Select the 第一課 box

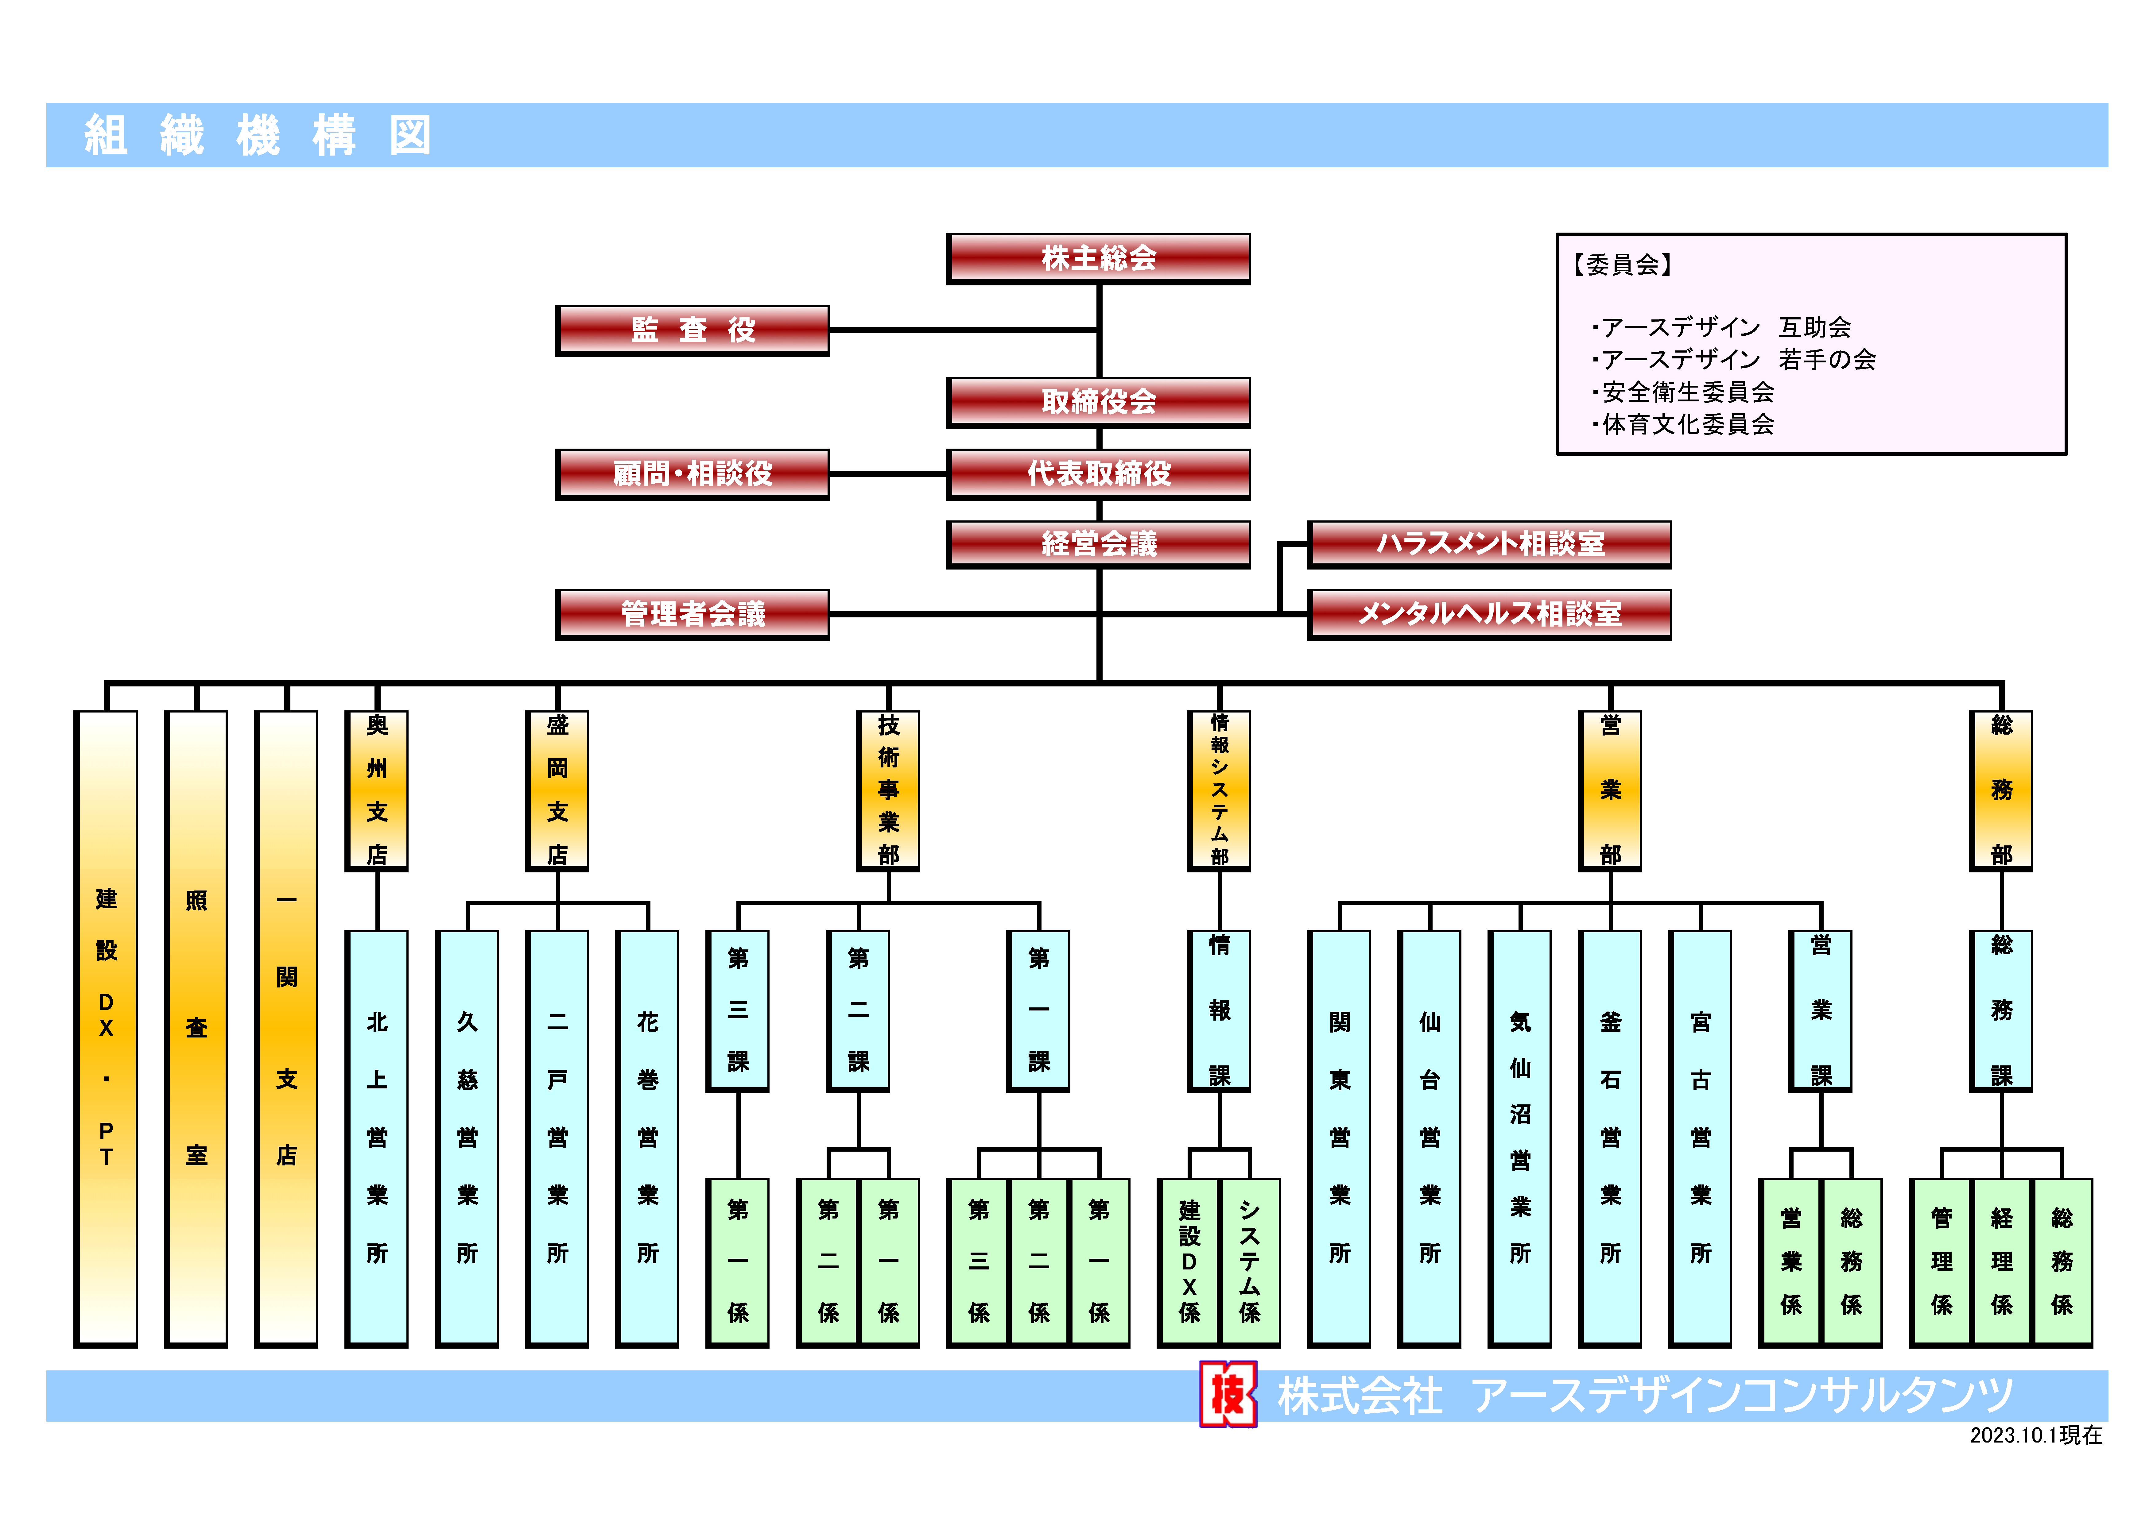pos(1038,1011)
